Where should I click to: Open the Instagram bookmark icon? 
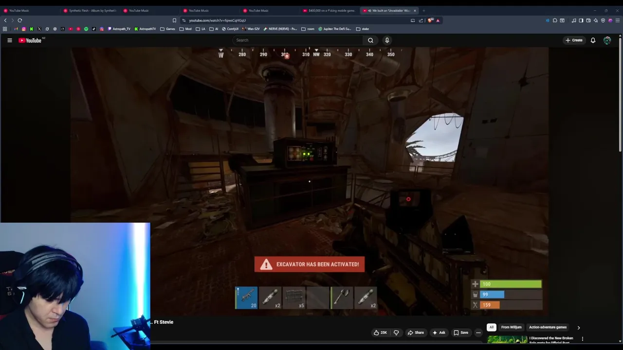[x=23, y=29]
